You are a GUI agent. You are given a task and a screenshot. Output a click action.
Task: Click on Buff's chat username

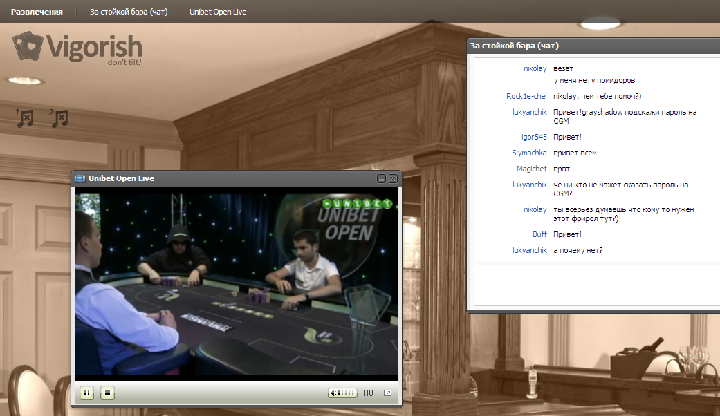[x=539, y=234]
